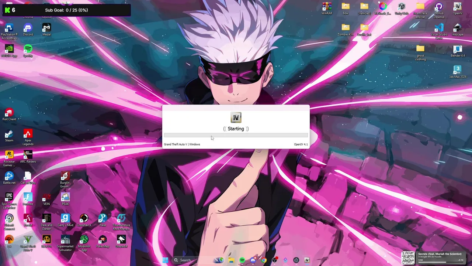This screenshot has height=266, width=472.
Task: Select the Rockstar Games launcher shortcut
Action: 9,159
